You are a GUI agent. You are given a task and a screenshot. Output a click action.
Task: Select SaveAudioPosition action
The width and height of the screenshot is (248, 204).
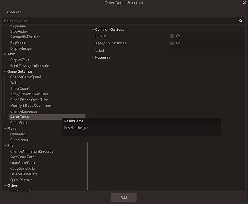(x=25, y=37)
